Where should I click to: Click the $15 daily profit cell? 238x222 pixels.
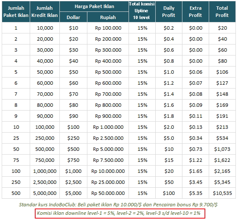pos(168,160)
